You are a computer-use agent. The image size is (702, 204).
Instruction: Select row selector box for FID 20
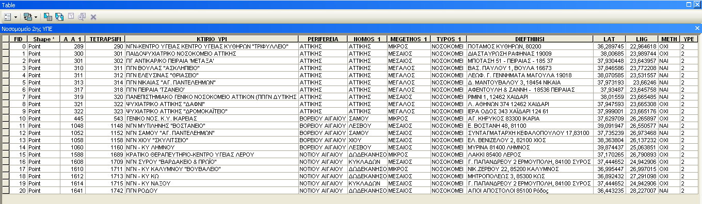pos(6,191)
